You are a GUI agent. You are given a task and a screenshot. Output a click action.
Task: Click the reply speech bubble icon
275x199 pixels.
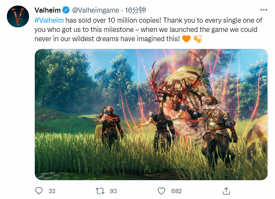(x=39, y=191)
